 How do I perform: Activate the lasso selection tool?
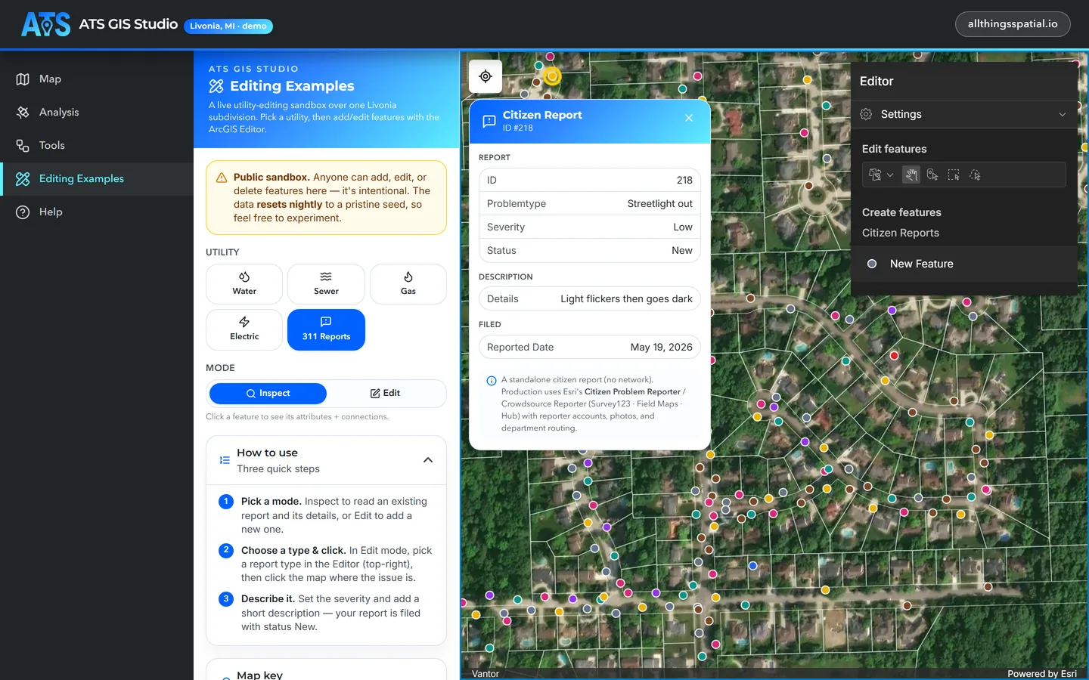tap(975, 175)
